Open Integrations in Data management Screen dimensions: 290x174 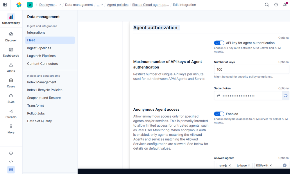pos(36,33)
